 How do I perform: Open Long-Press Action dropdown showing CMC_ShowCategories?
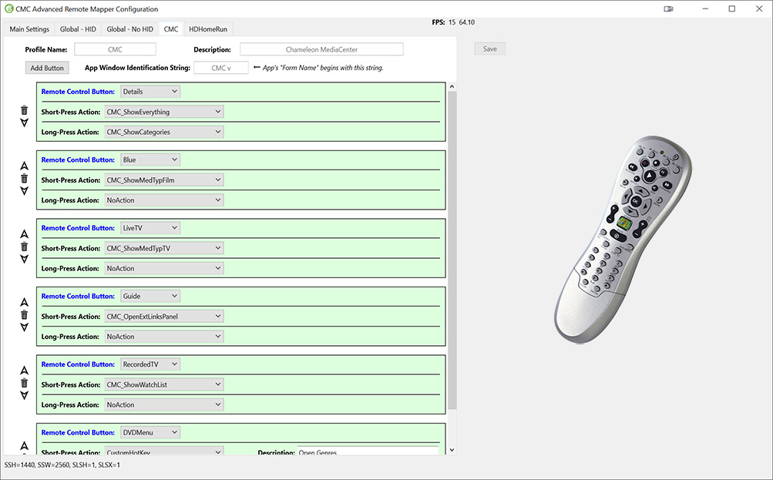163,132
